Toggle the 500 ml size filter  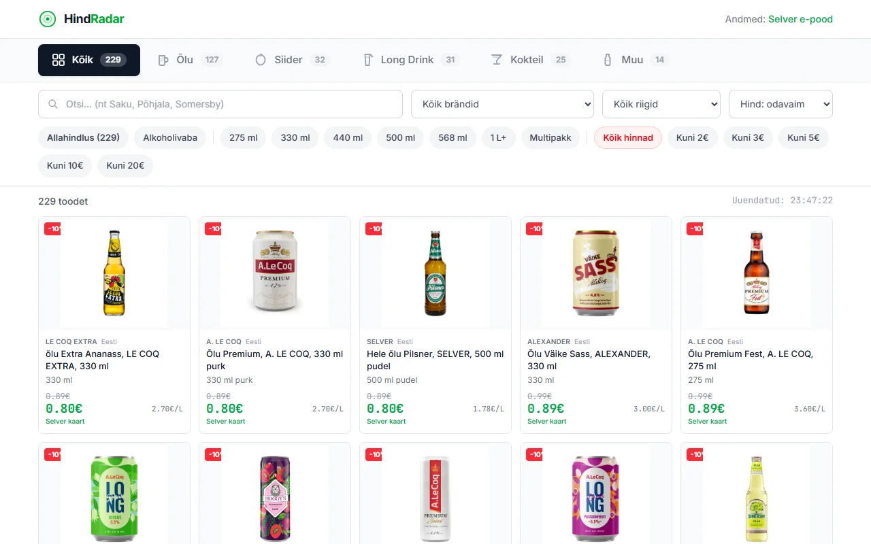(x=400, y=137)
